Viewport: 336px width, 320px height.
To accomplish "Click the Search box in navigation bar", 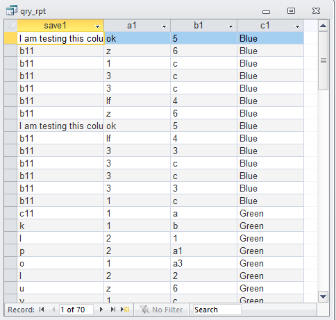I will click(x=217, y=310).
